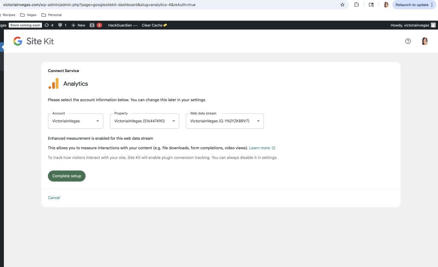This screenshot has height=267, width=438.
Task: Open the WordPress updates icon showing 4
Action: (x=49, y=25)
